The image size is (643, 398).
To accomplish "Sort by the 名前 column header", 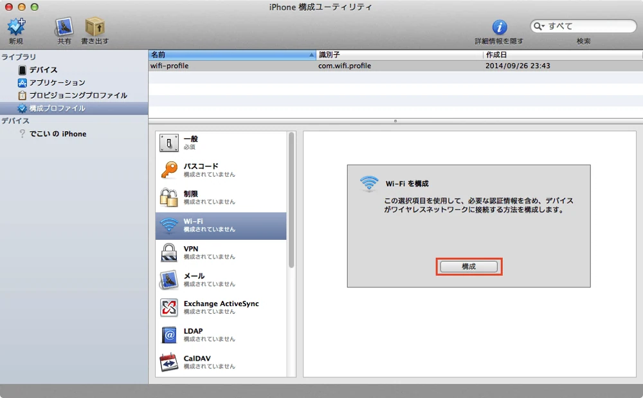I will click(232, 55).
